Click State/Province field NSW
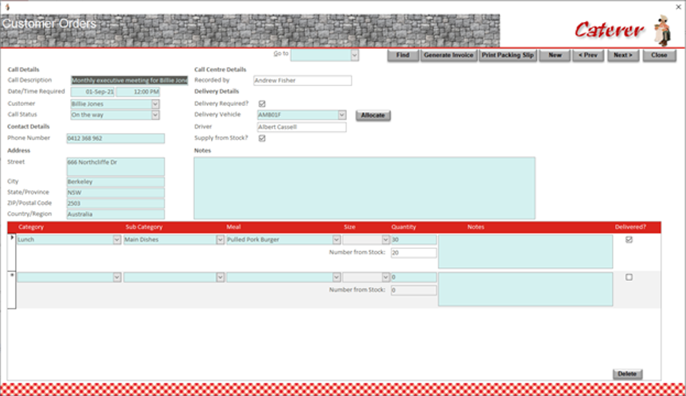Viewport: 686px width, 396px height. [x=116, y=193]
